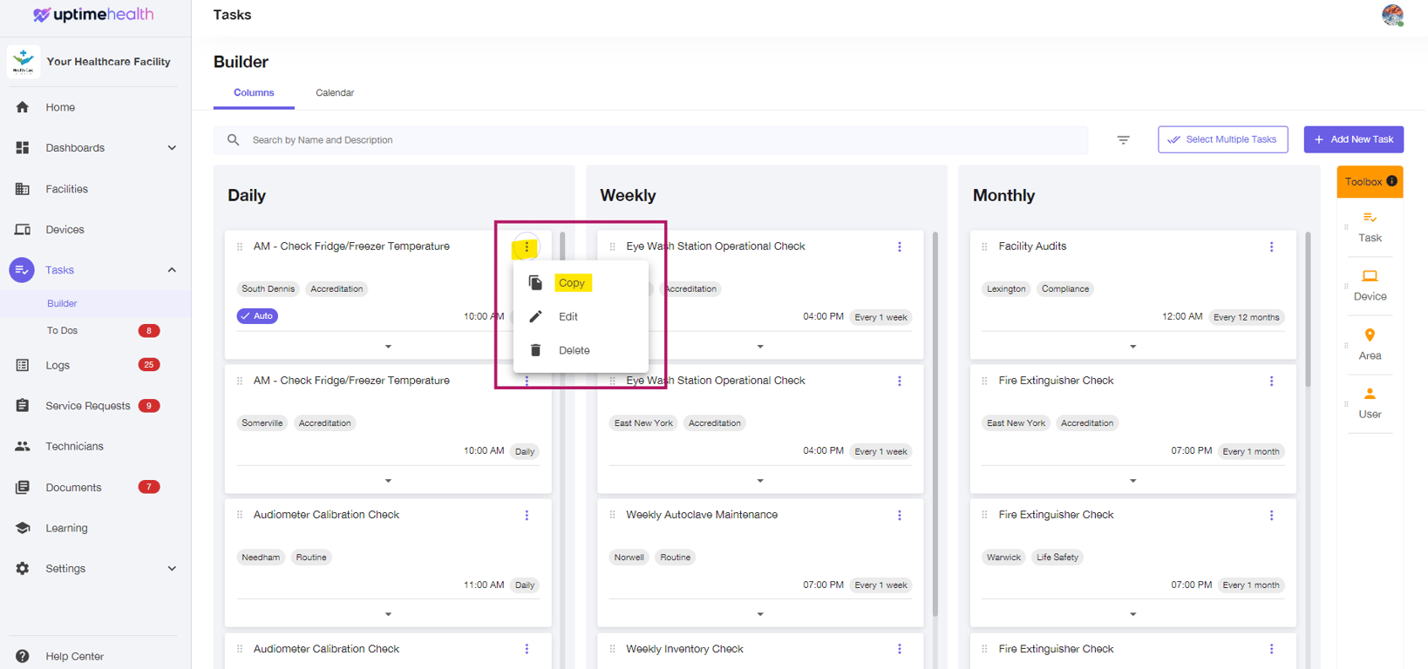Screen dimensions: 1428x669
Task: Open the kebab menu on Eye Wash Station East New York card
Action: [900, 381]
